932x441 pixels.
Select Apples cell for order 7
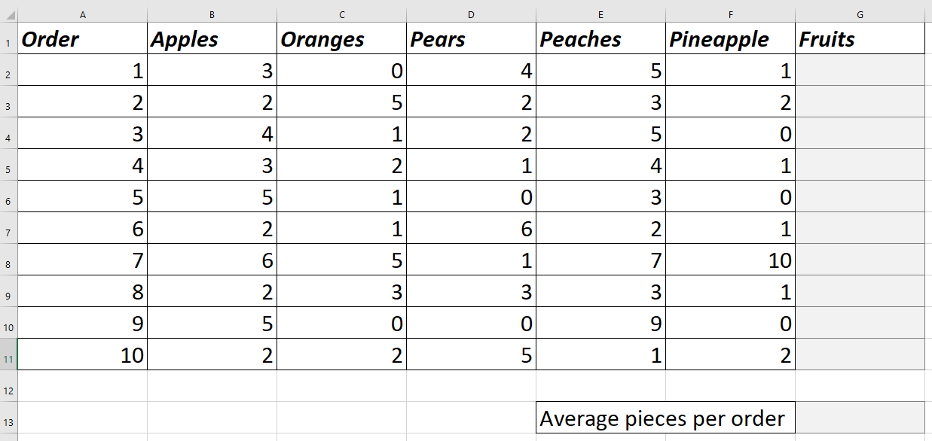coord(212,260)
